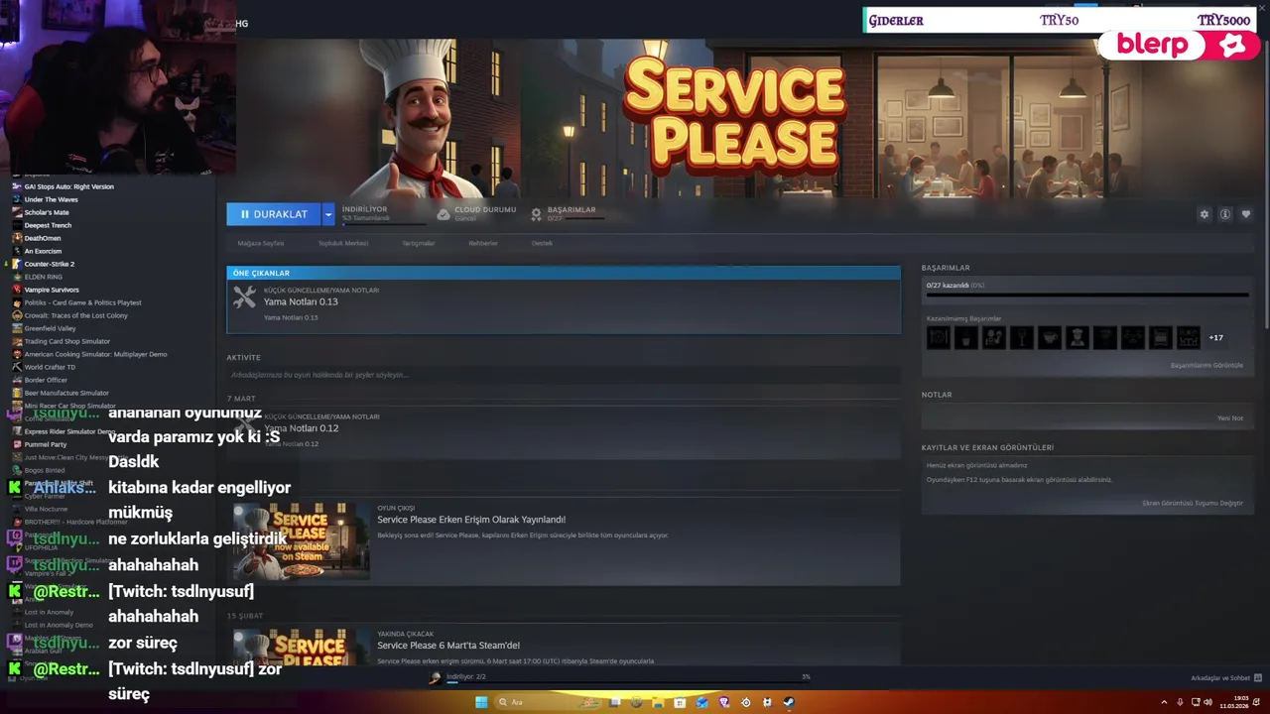The image size is (1270, 714).
Task: Select the coffee cup achievement icon
Action: (x=1049, y=337)
